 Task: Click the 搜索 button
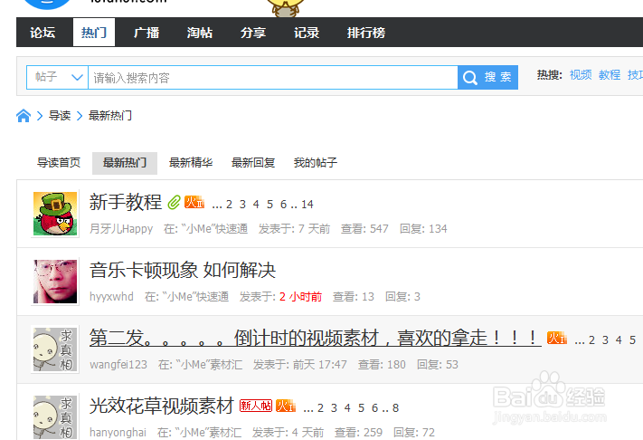487,77
